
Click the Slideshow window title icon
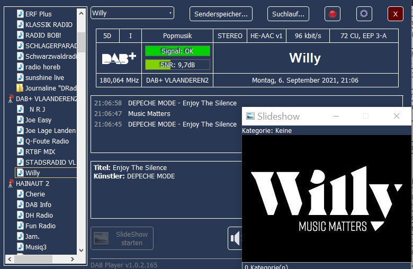pos(250,116)
